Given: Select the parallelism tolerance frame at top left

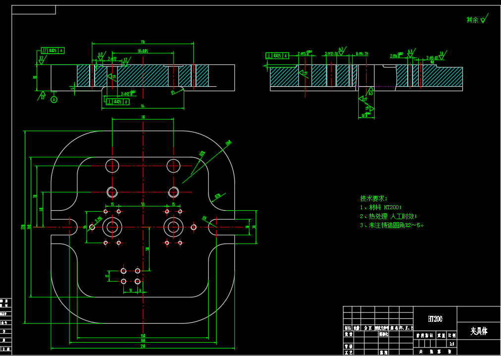Looking at the screenshot, I should coord(53,51).
